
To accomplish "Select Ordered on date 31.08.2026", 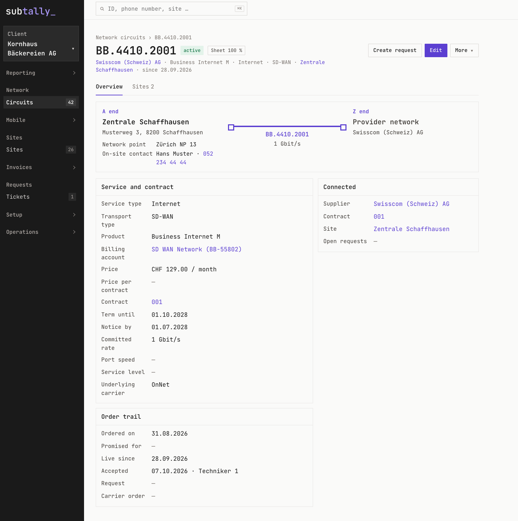I will (x=169, y=434).
